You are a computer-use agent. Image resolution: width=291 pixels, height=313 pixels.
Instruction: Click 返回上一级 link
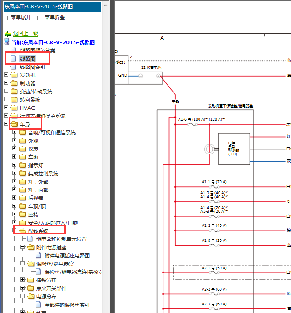tap(26, 33)
